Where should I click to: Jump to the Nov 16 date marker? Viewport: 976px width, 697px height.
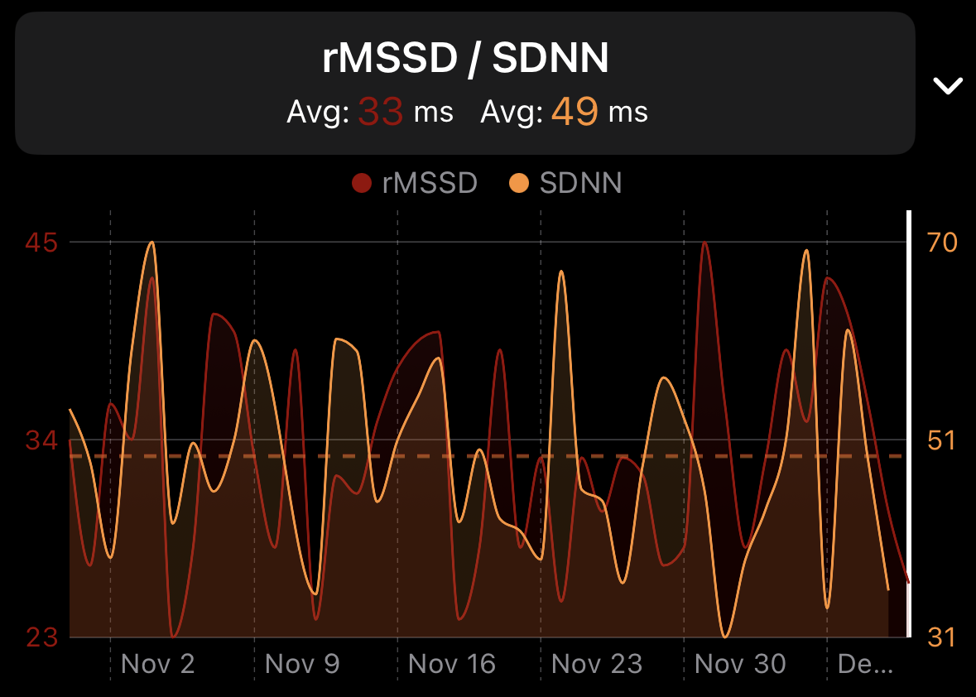(452, 664)
